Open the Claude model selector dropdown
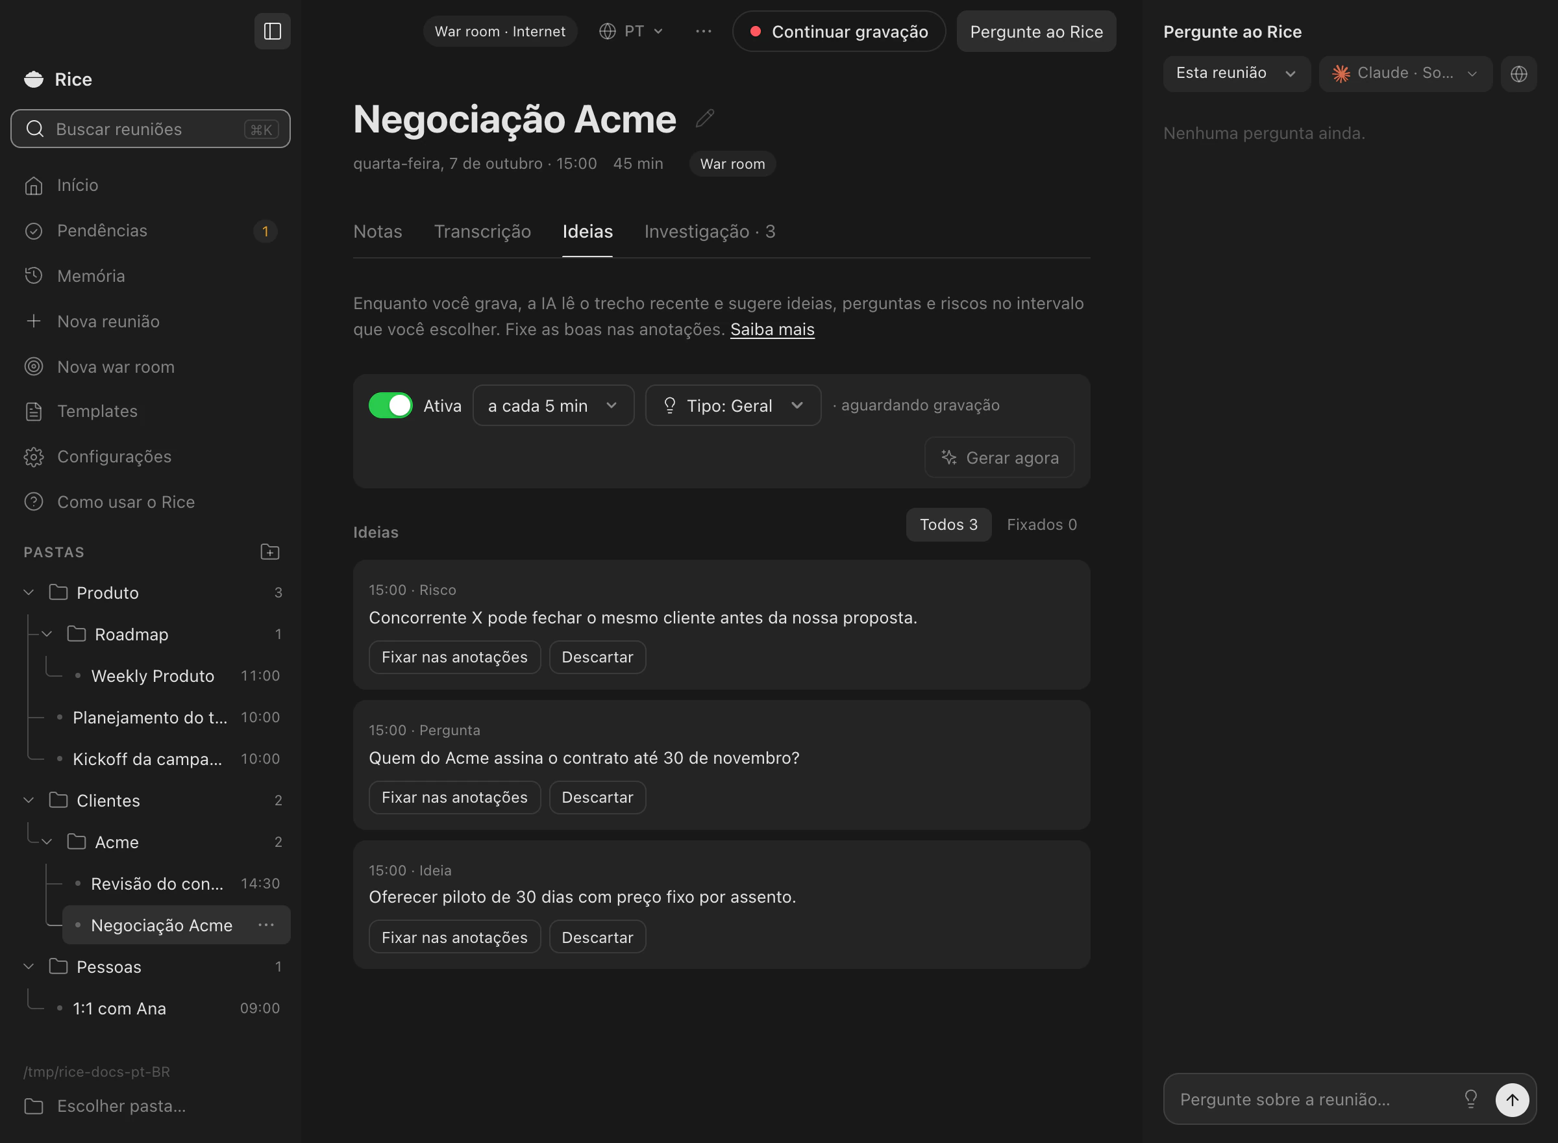The height and width of the screenshot is (1143, 1558). 1405,73
